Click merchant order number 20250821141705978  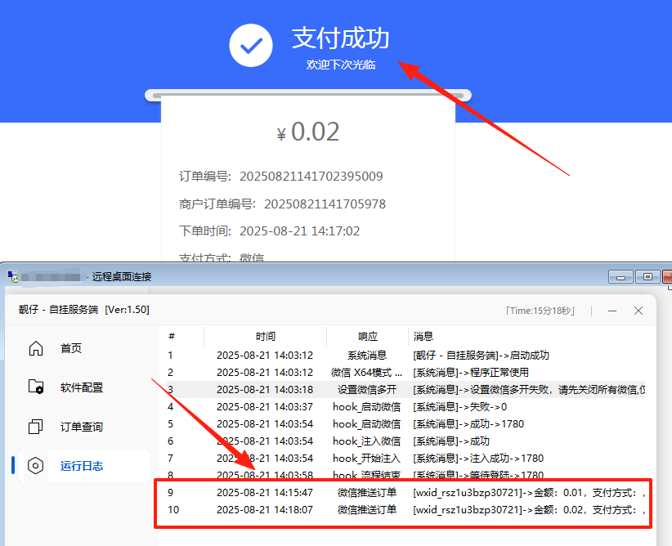pyautogui.click(x=325, y=204)
